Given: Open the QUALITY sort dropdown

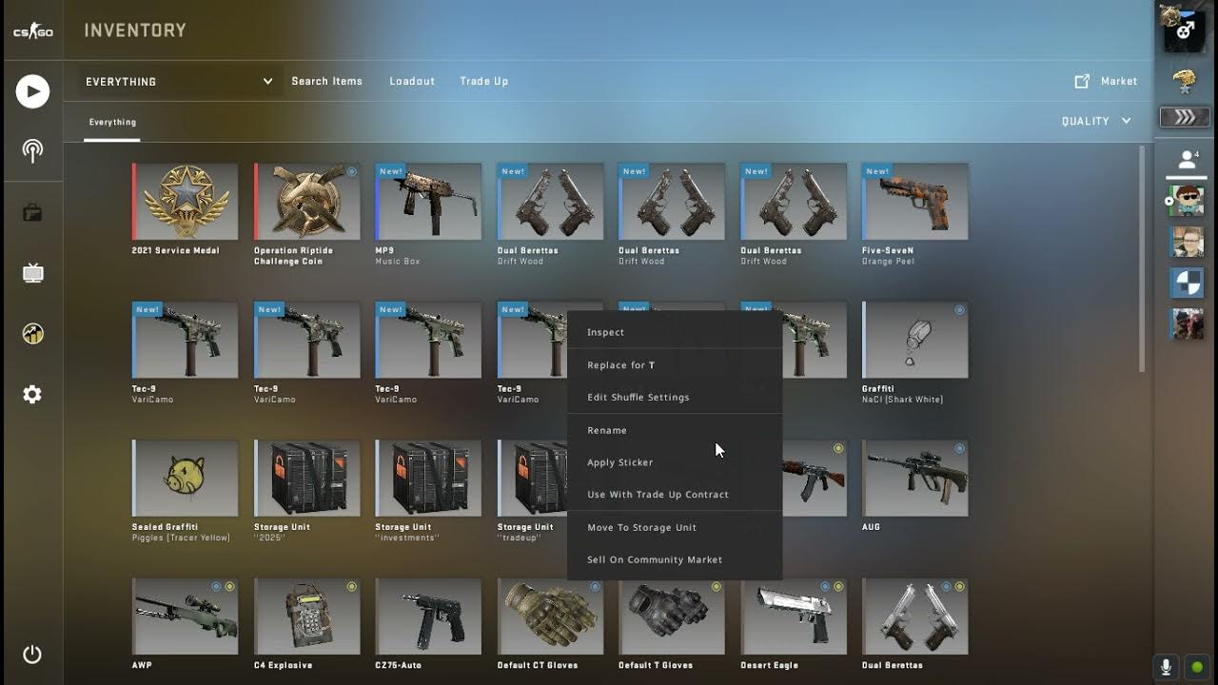Looking at the screenshot, I should pos(1096,121).
